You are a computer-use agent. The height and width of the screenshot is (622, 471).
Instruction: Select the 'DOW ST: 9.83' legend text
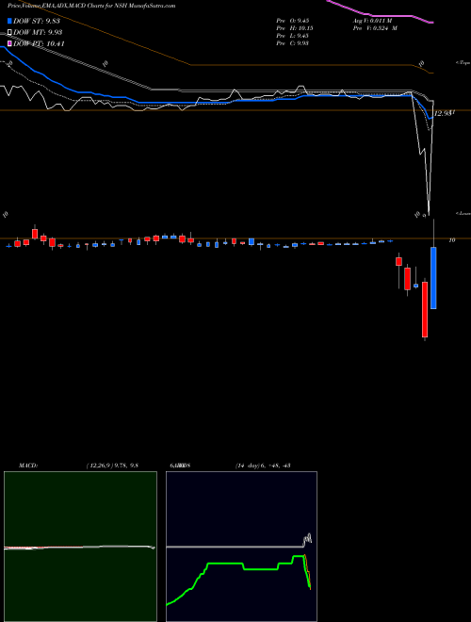[37, 21]
